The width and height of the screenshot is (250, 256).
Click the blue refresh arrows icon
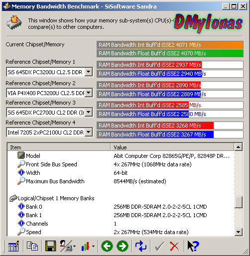point(141,246)
